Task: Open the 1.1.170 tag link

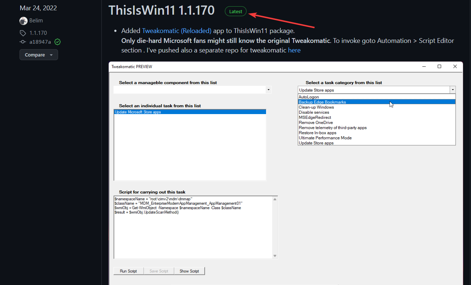Action: click(38, 33)
